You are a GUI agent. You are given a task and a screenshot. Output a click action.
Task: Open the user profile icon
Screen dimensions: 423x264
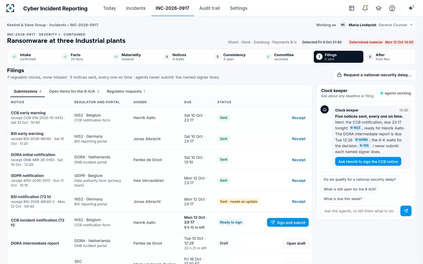(x=392, y=8)
